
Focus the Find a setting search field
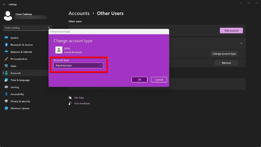[28, 28]
